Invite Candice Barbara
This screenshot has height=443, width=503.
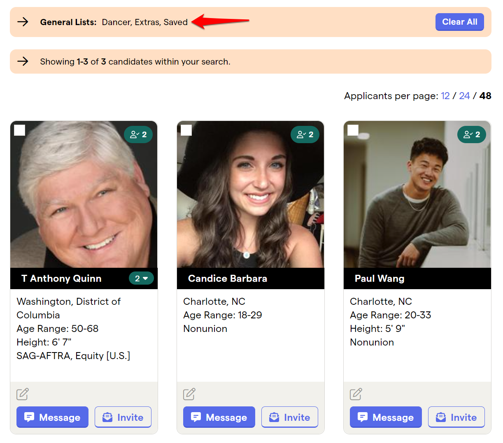pos(290,417)
